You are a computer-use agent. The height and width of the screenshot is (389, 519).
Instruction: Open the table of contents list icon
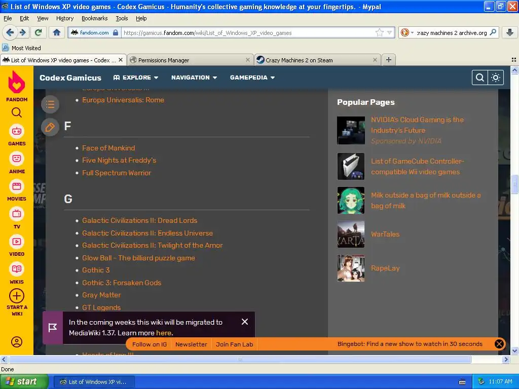[x=50, y=104]
